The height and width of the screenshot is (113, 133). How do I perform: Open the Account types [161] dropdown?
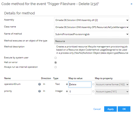[x=112, y=92]
